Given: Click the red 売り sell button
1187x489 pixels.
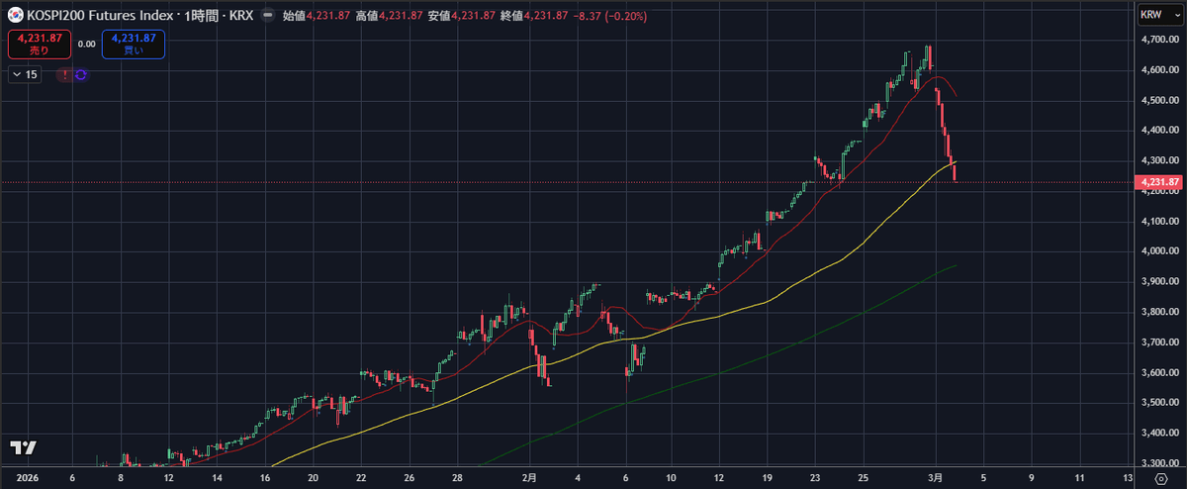Looking at the screenshot, I should coord(40,44).
